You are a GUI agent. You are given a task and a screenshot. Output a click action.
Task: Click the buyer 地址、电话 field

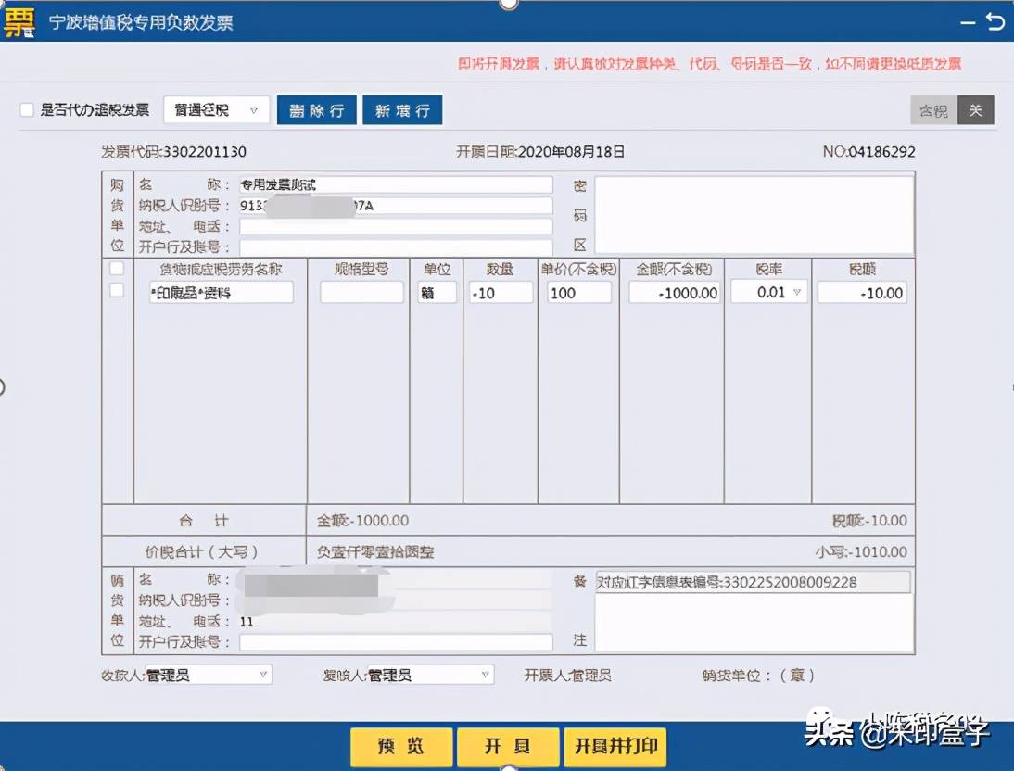click(396, 226)
